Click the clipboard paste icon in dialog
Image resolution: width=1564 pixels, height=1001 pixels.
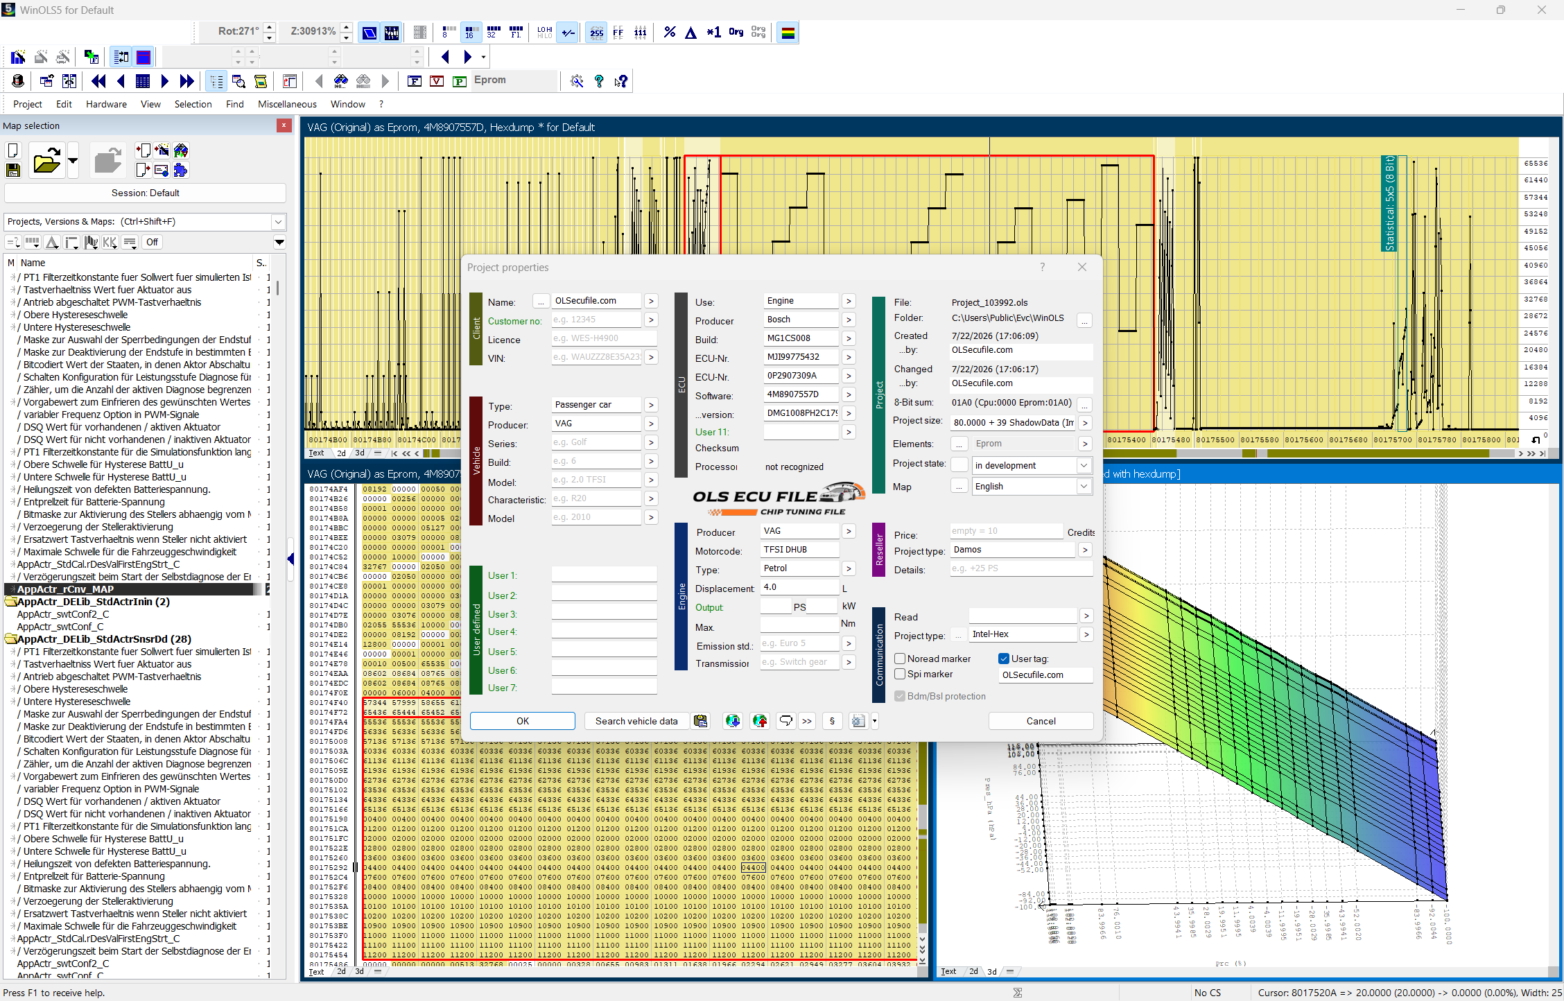(x=701, y=721)
